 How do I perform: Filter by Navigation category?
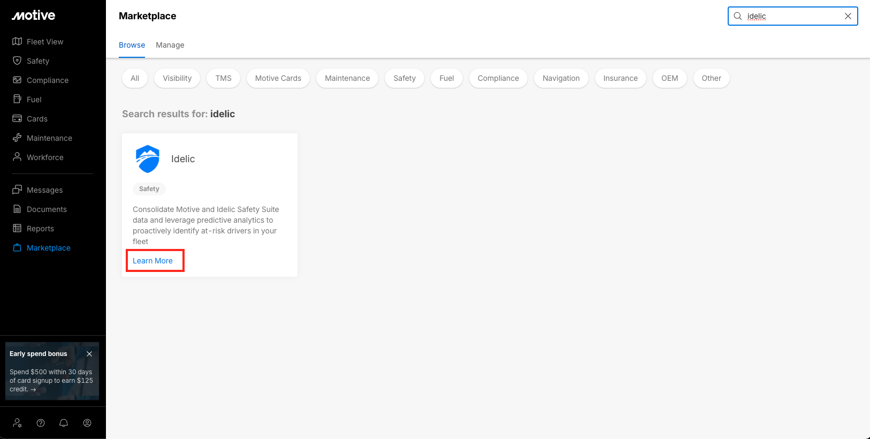pos(561,78)
